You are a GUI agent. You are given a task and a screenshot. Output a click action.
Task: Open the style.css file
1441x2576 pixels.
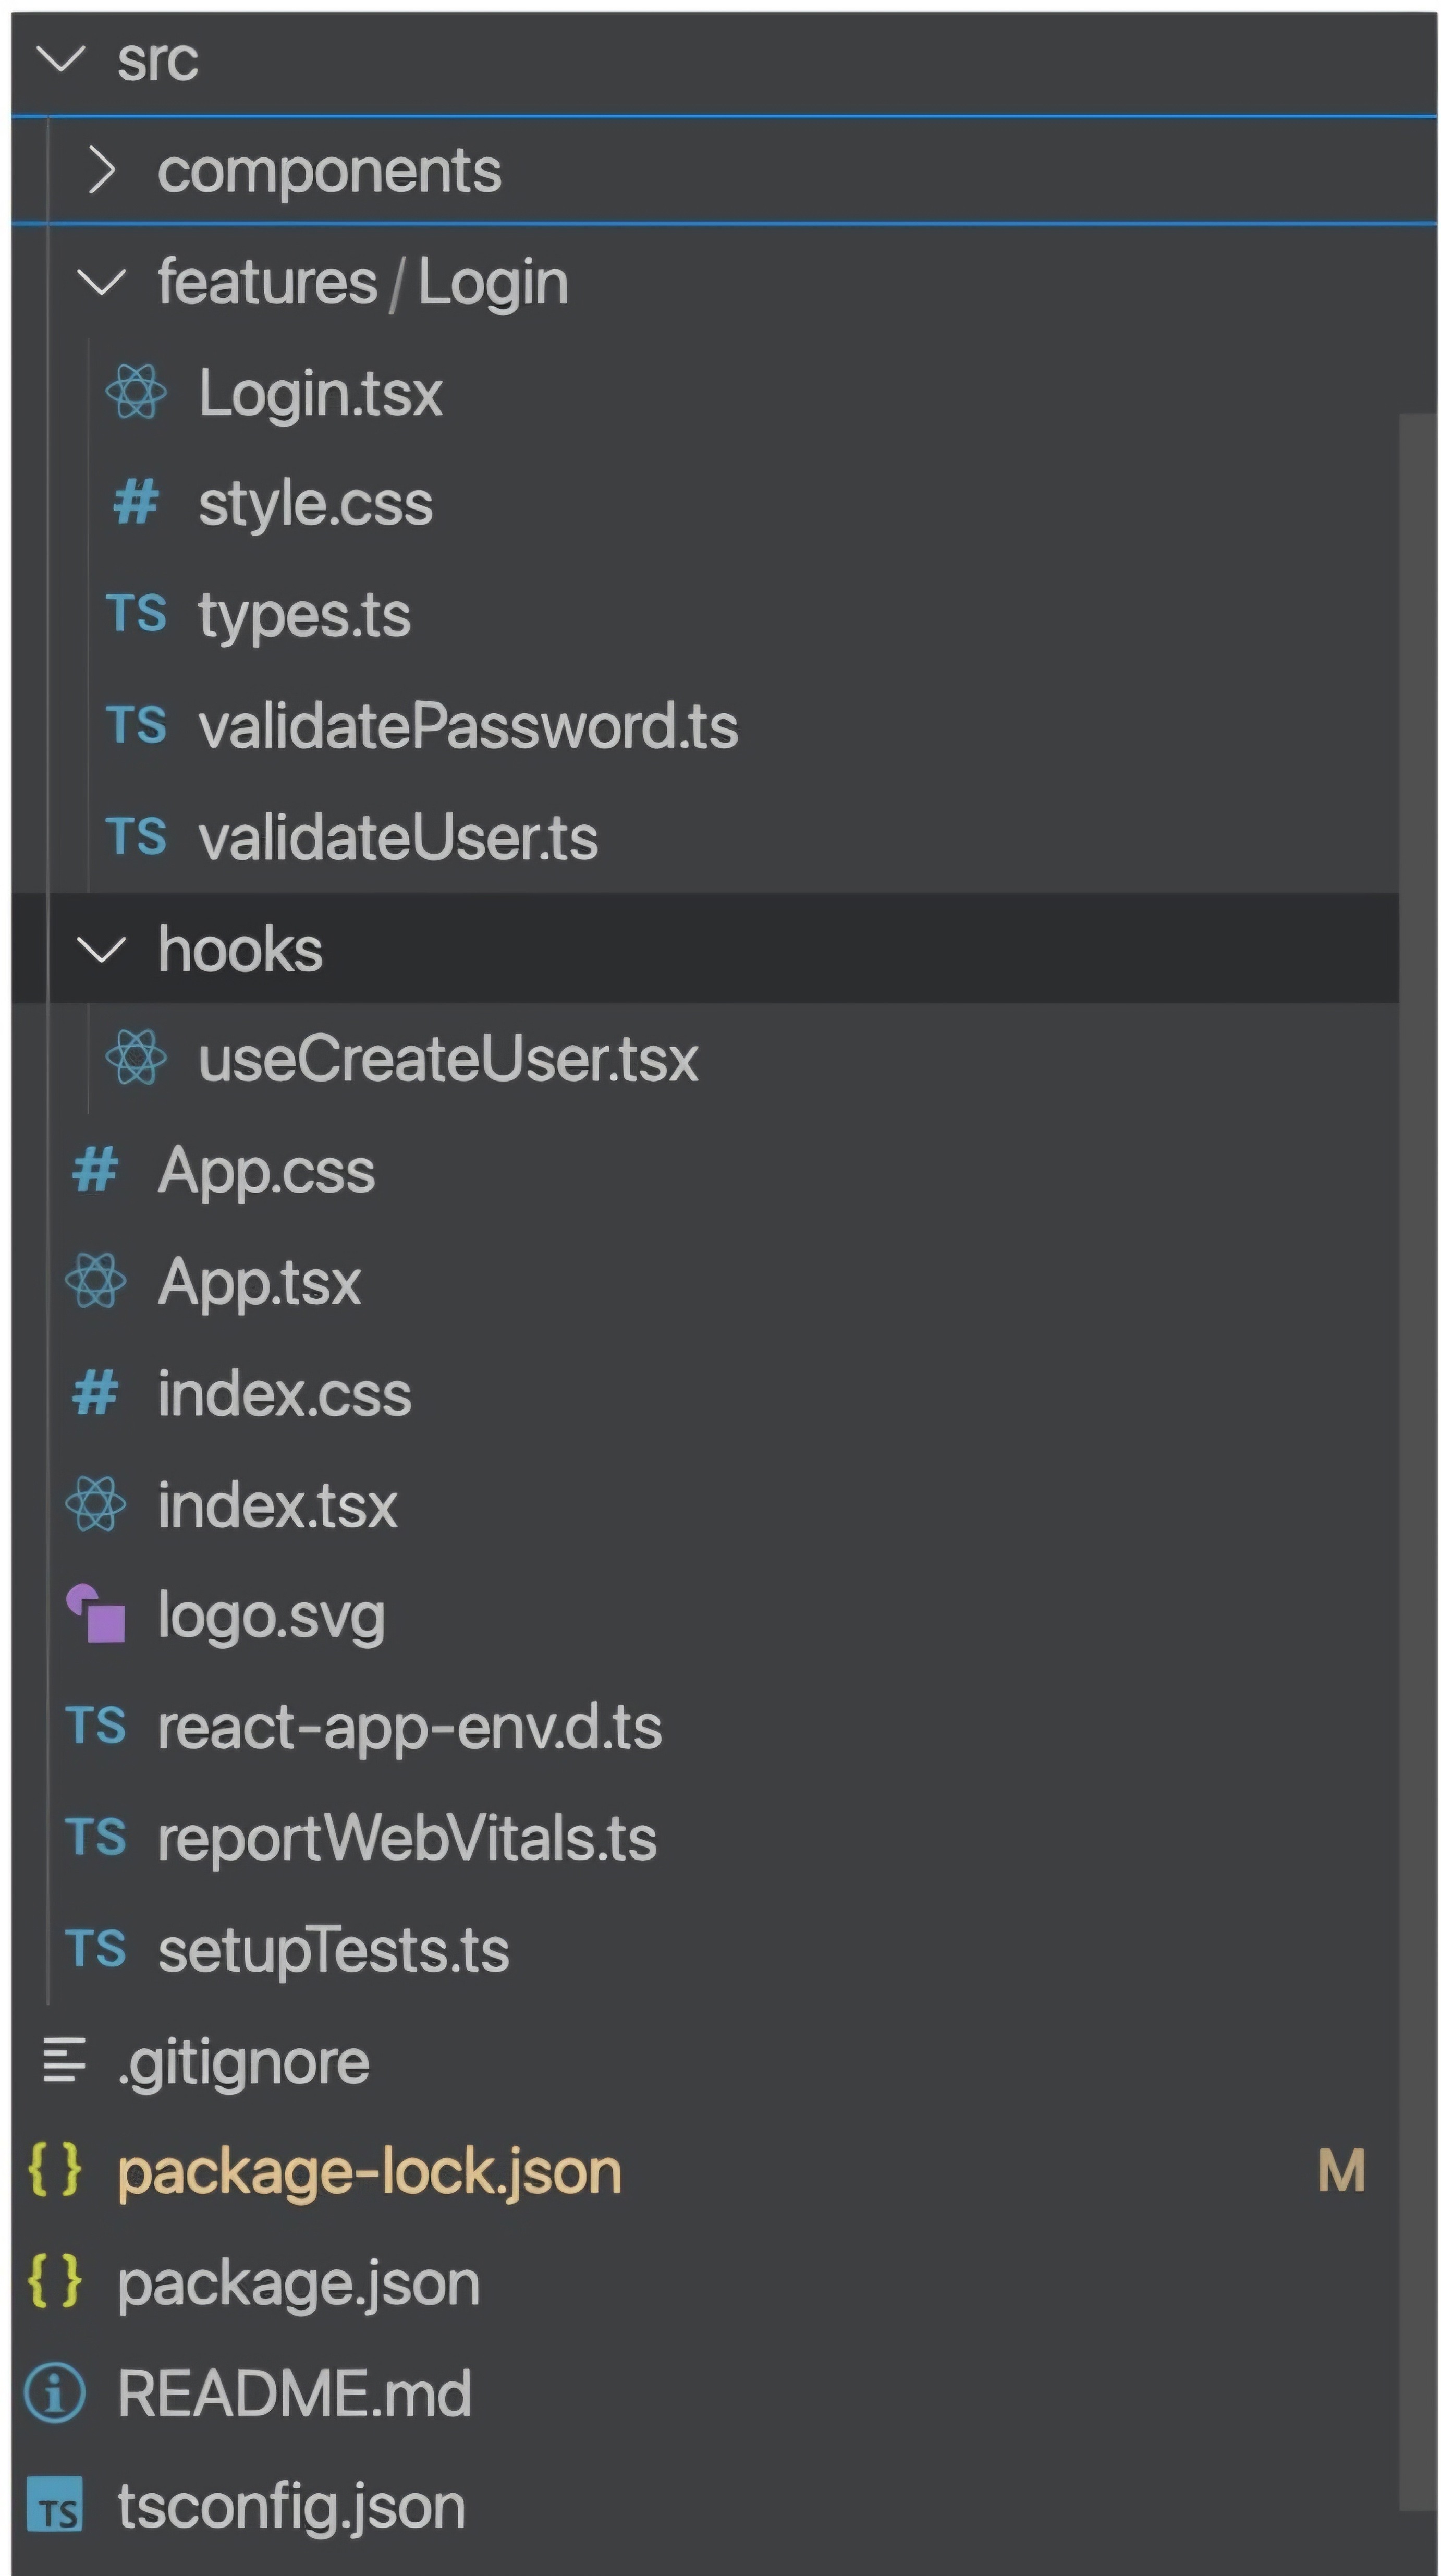pos(315,504)
